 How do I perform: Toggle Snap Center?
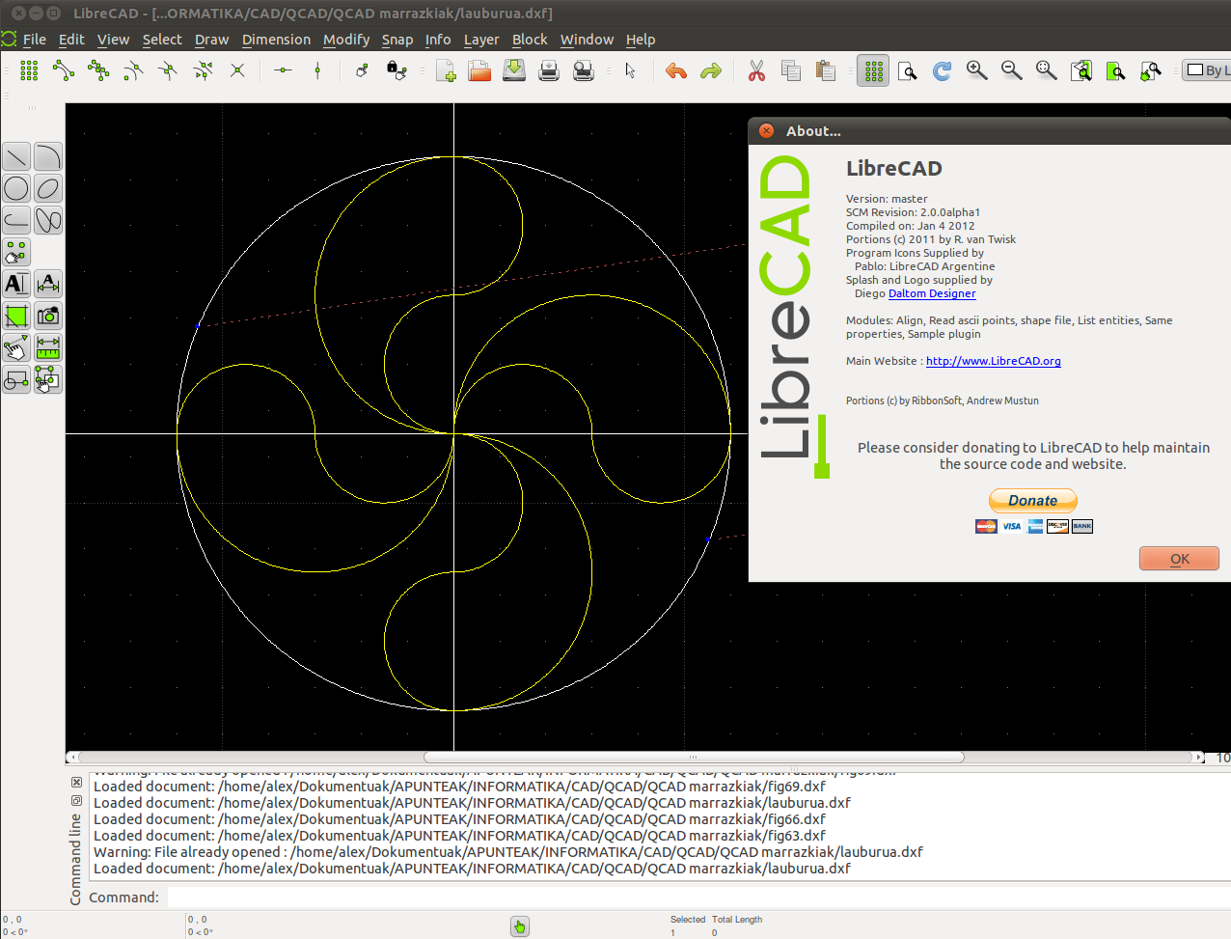point(133,70)
